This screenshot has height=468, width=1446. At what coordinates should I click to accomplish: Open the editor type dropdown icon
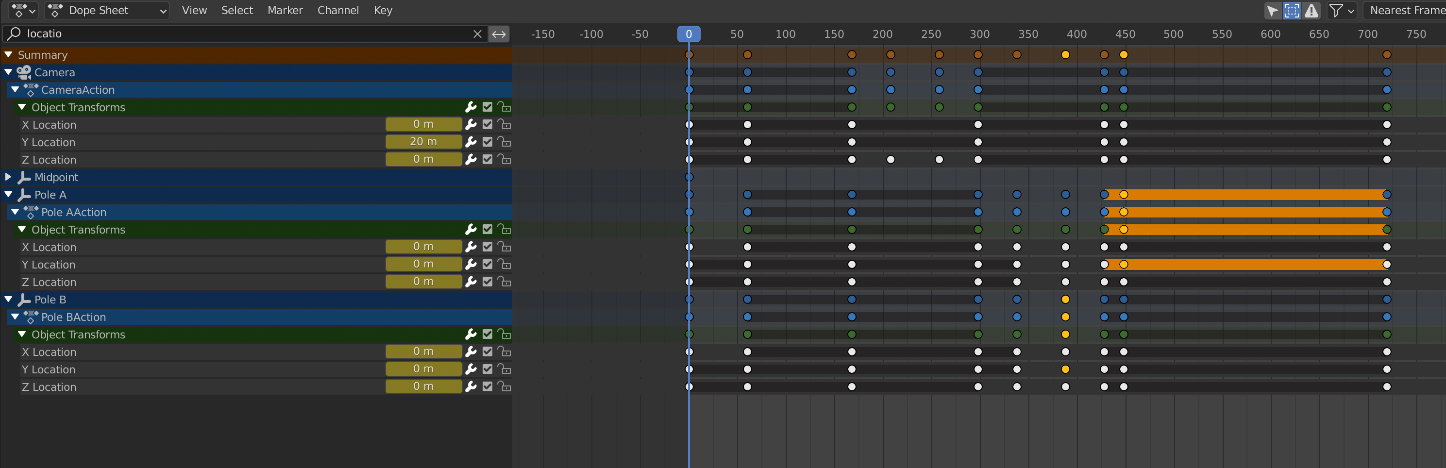pos(23,10)
